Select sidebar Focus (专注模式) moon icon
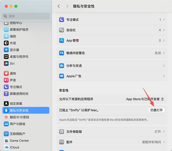Image resolution: width=172 pixels, height=151 pixels. [x=6, y=87]
